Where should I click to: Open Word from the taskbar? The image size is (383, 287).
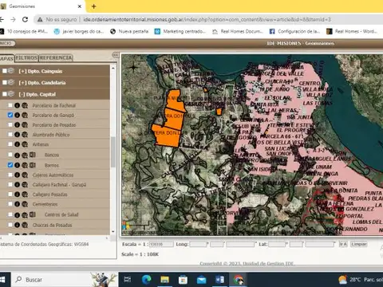[x=219, y=280]
